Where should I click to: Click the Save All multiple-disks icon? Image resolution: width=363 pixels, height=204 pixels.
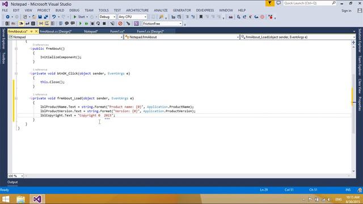46,17
